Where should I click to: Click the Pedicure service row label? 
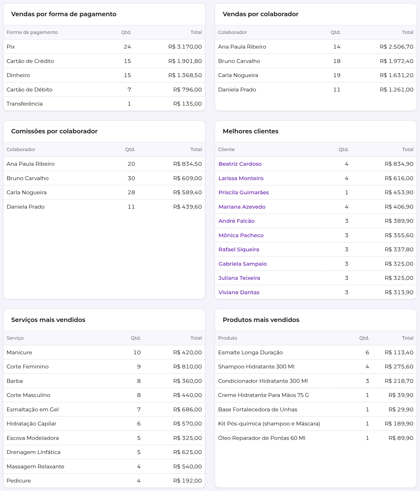pos(19,481)
